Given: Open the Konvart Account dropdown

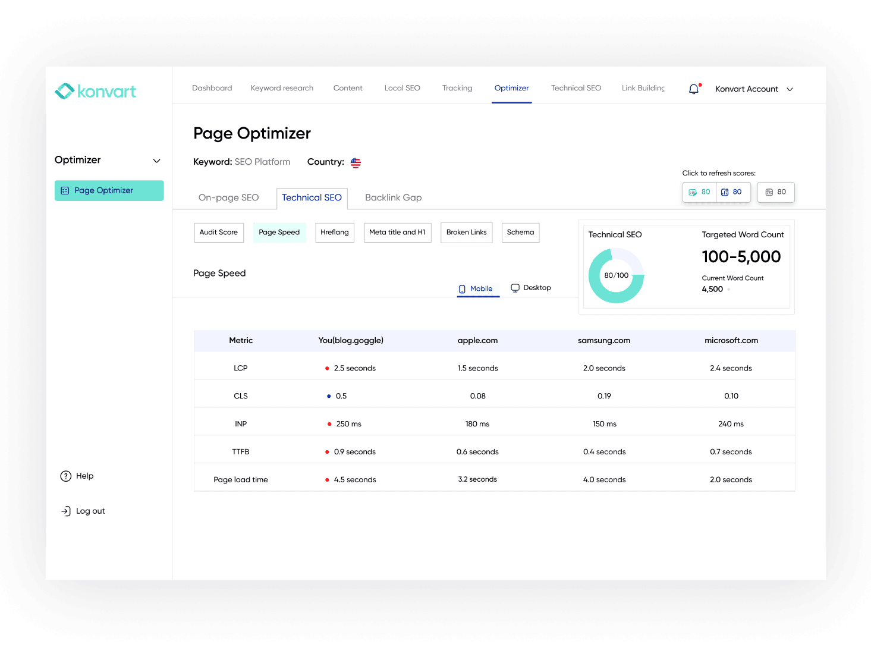Looking at the screenshot, I should click(753, 89).
